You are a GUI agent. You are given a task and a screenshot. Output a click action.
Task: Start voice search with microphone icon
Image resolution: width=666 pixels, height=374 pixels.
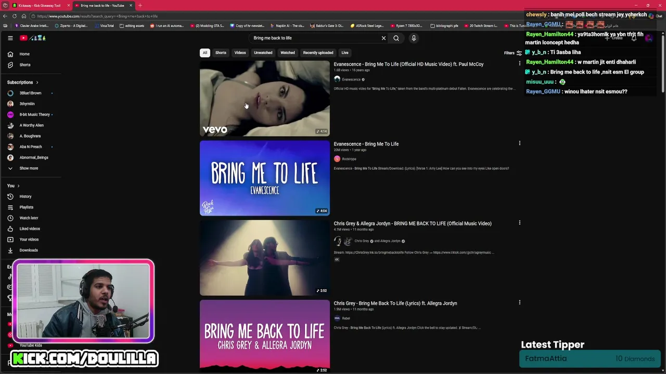point(414,38)
